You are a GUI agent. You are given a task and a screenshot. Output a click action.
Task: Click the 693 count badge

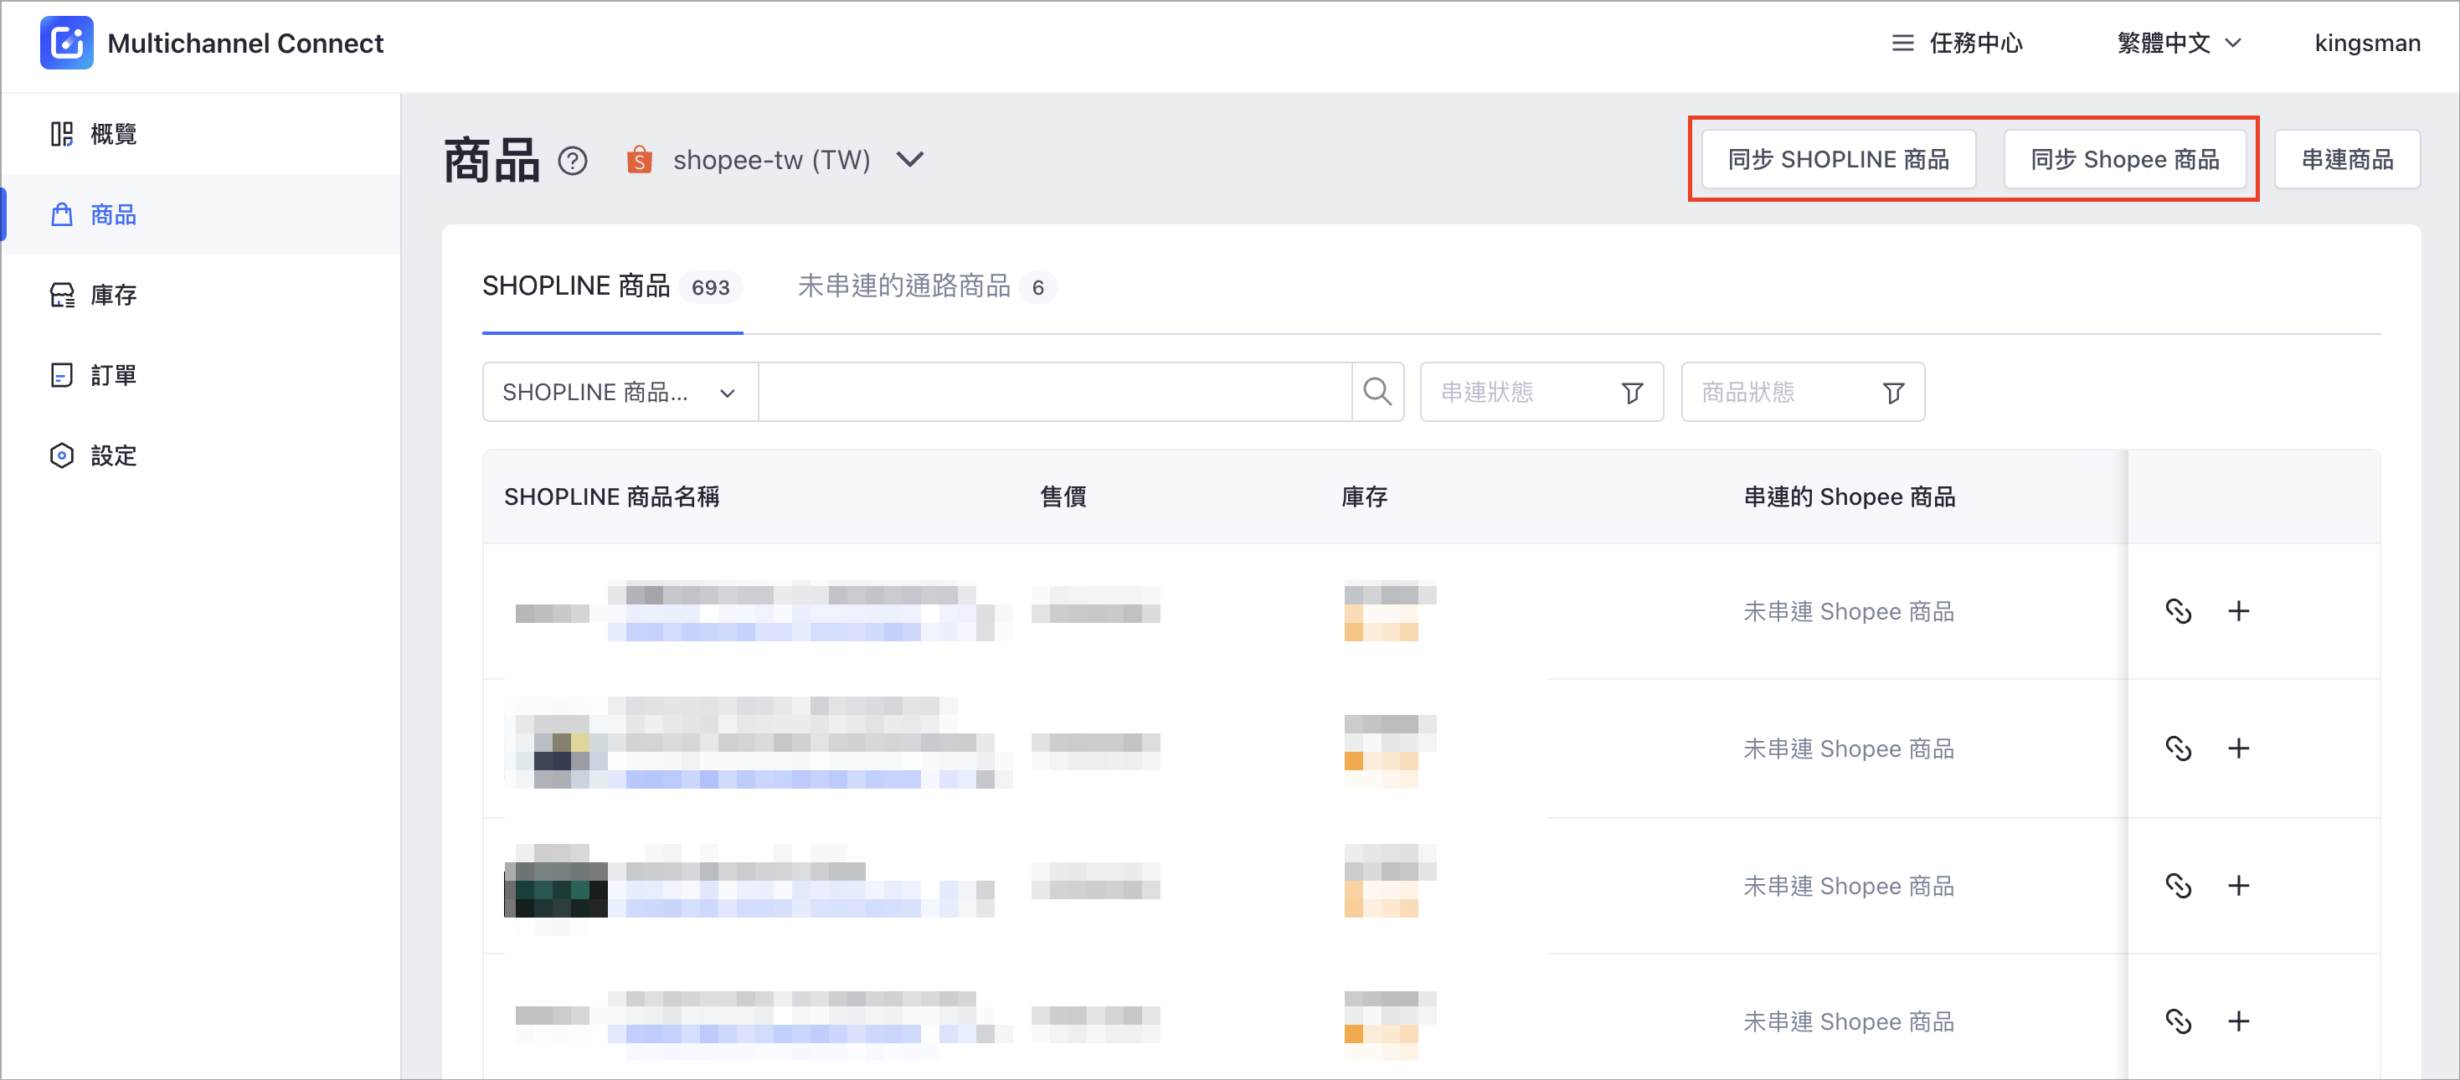(x=711, y=287)
